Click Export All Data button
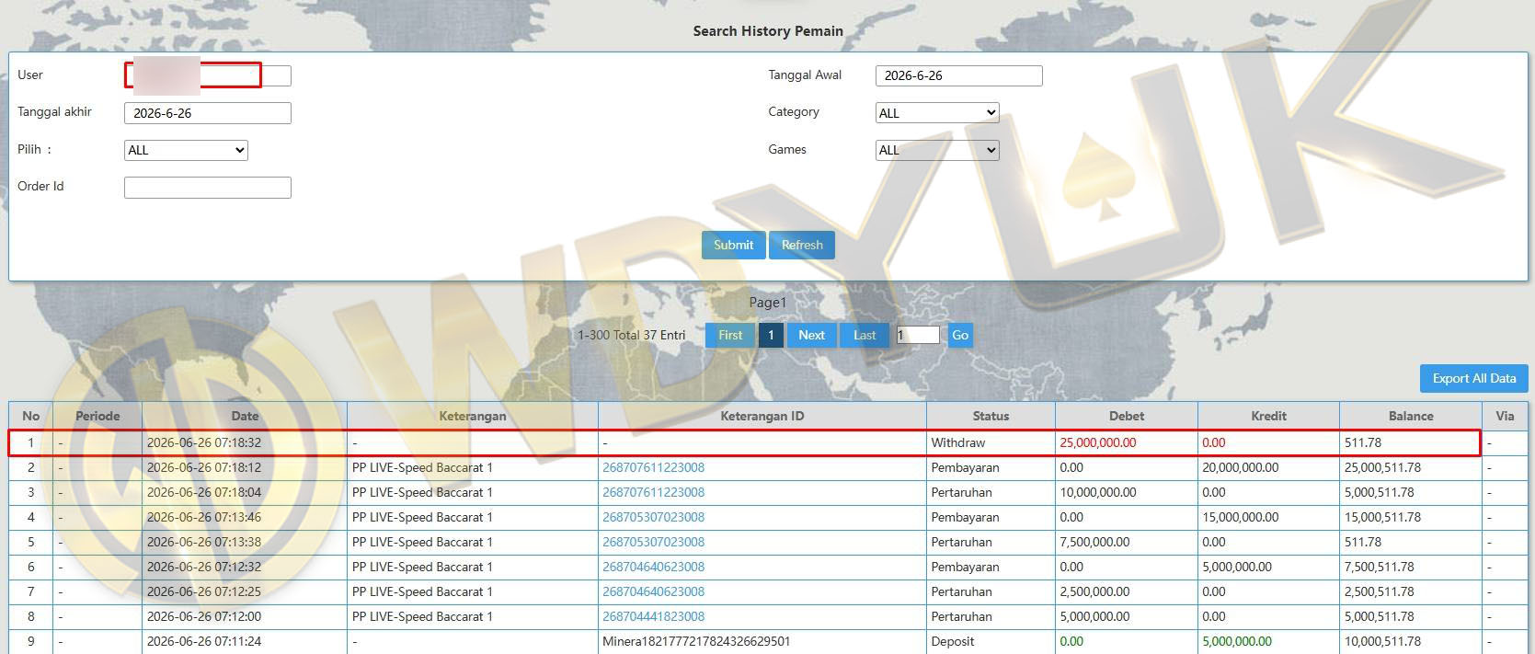Image resolution: width=1535 pixels, height=654 pixels. click(1474, 378)
